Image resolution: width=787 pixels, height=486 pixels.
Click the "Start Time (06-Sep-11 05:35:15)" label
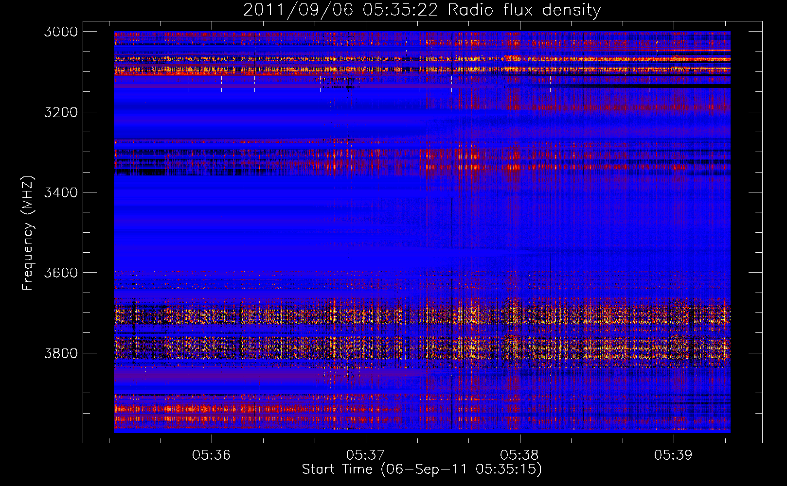point(422,469)
